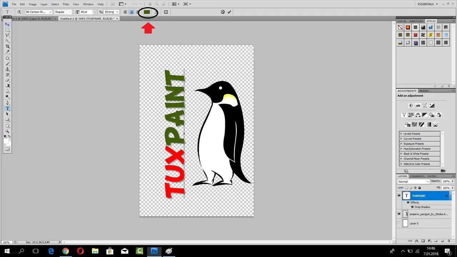This screenshot has width=457, height=257.
Task: Hide the emperor_penguin layer
Action: click(x=399, y=214)
